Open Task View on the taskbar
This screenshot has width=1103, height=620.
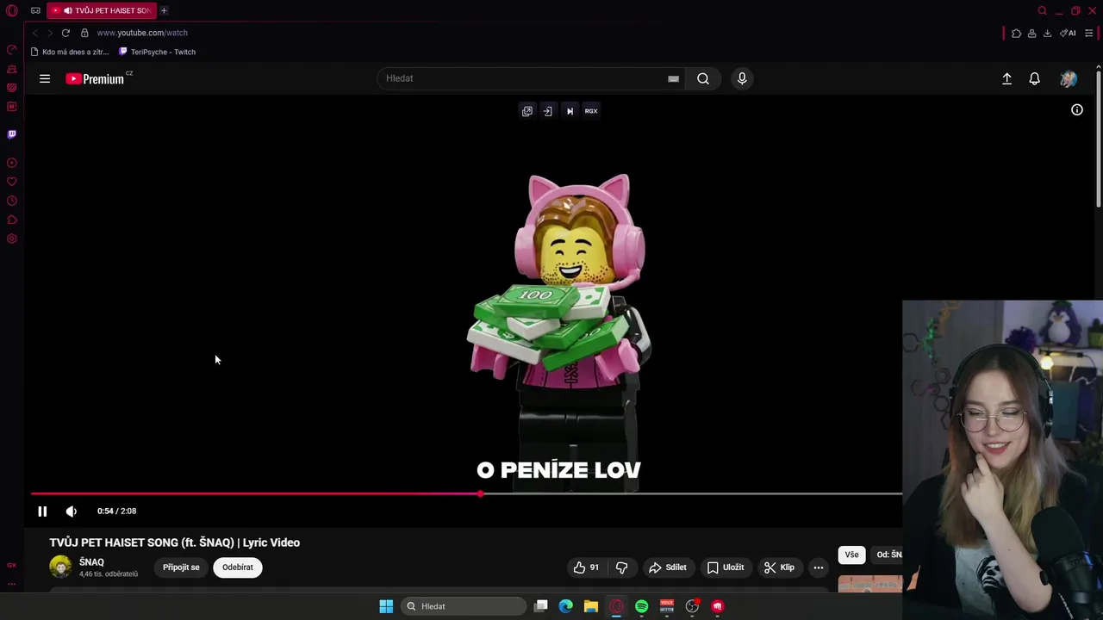tap(540, 606)
